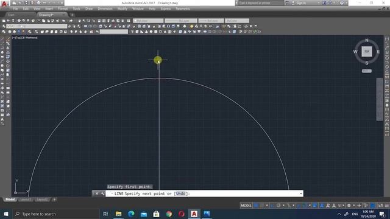Open Google Chrome from the taskbar

click(x=169, y=214)
